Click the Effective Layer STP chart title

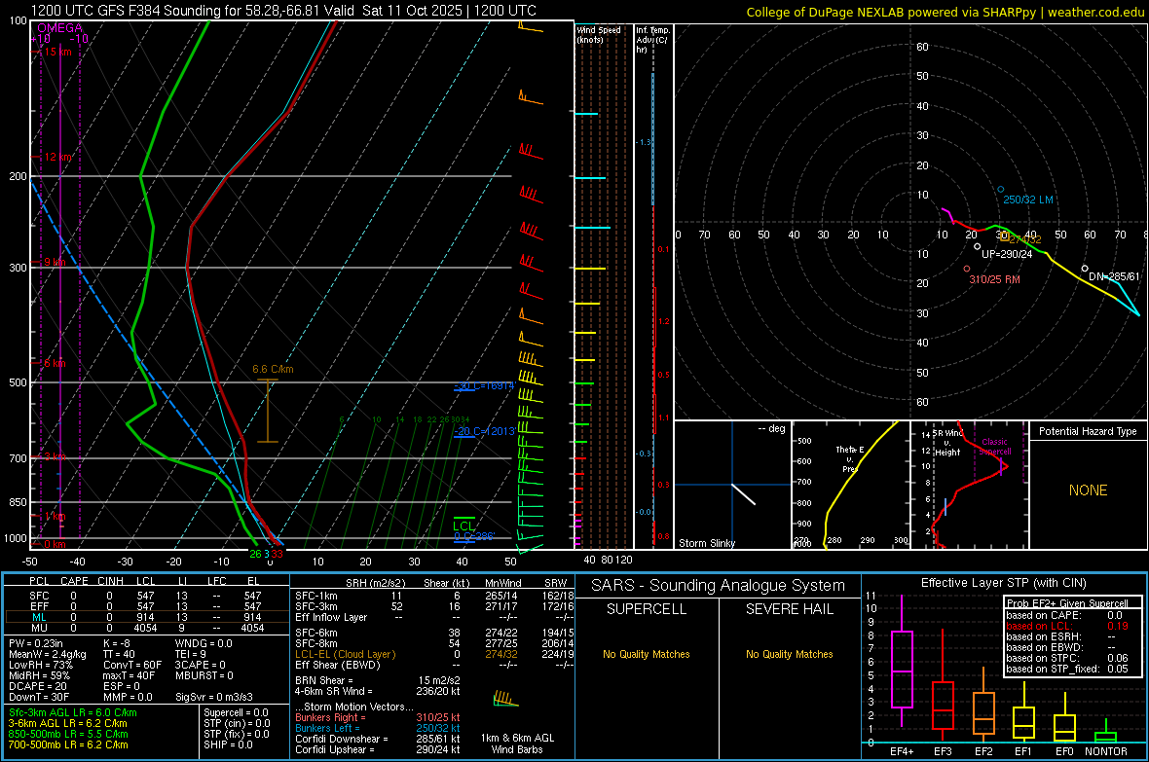[1003, 583]
